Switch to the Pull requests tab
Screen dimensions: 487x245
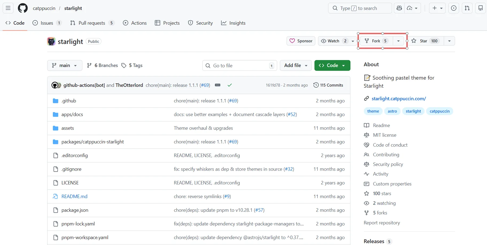tap(92, 23)
